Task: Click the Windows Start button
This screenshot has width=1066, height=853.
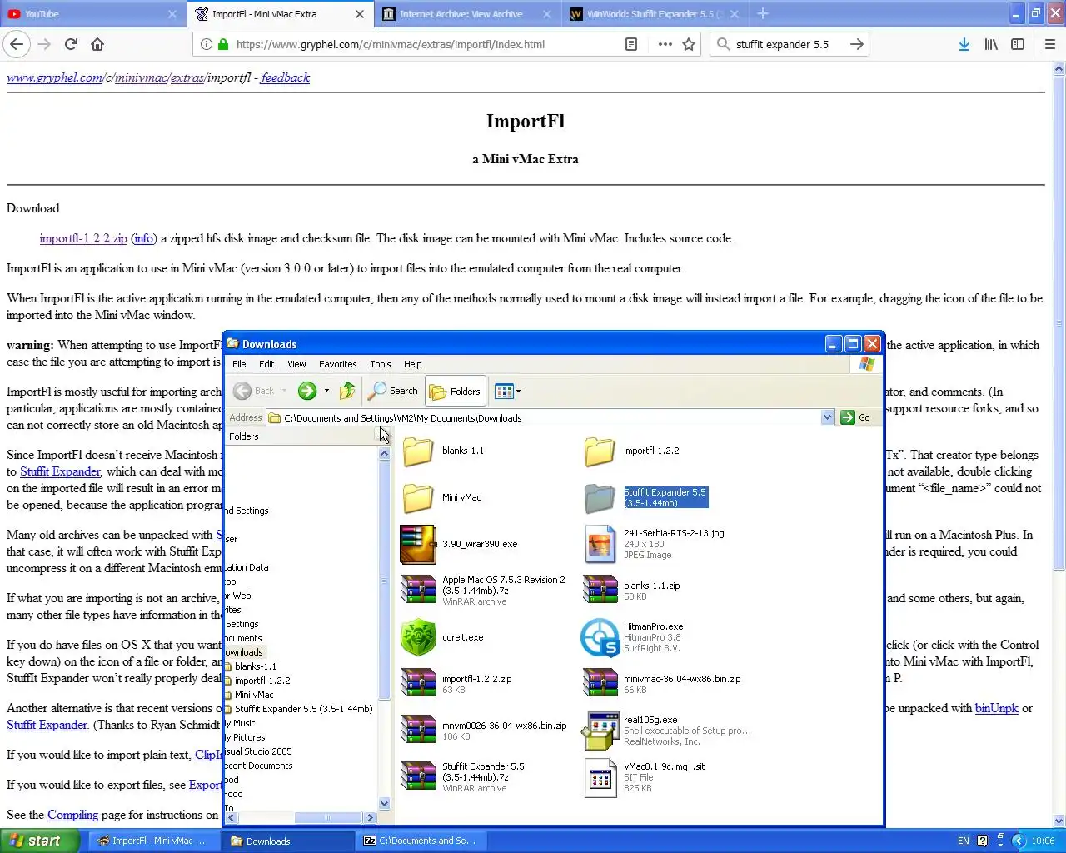Action: [x=39, y=841]
